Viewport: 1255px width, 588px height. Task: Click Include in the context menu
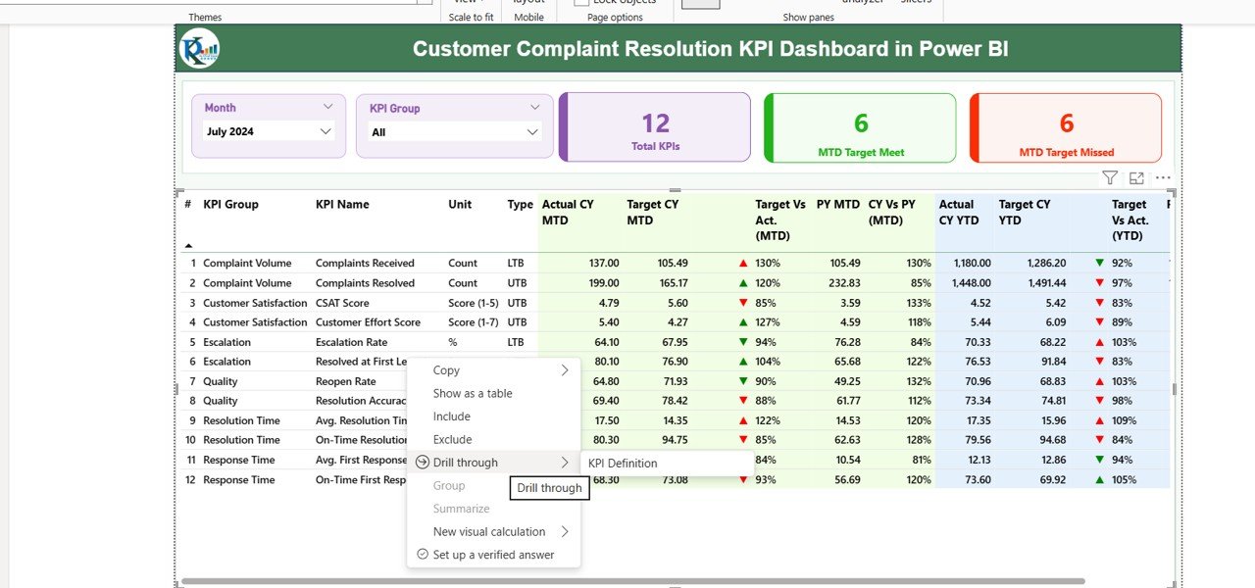pos(452,416)
